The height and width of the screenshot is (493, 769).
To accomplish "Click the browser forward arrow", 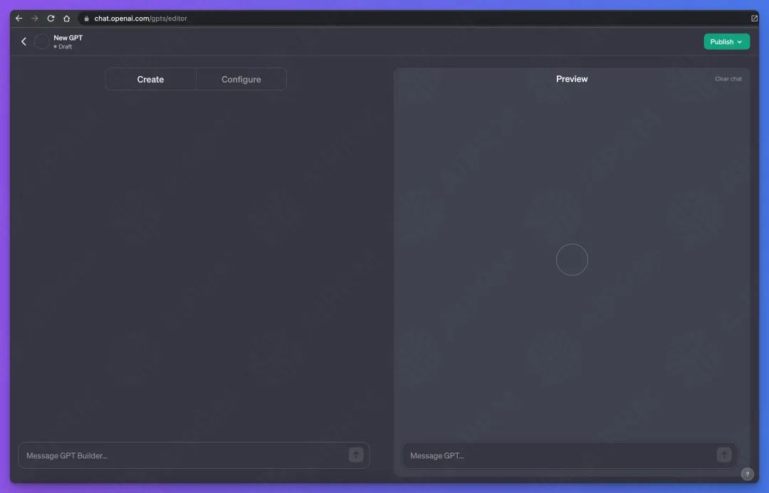I will [x=35, y=18].
